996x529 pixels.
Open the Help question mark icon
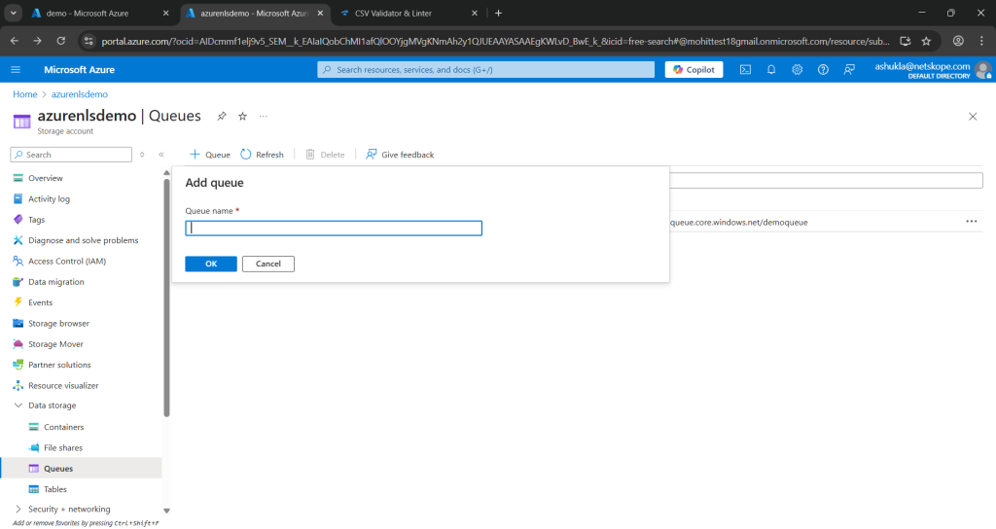coord(823,70)
